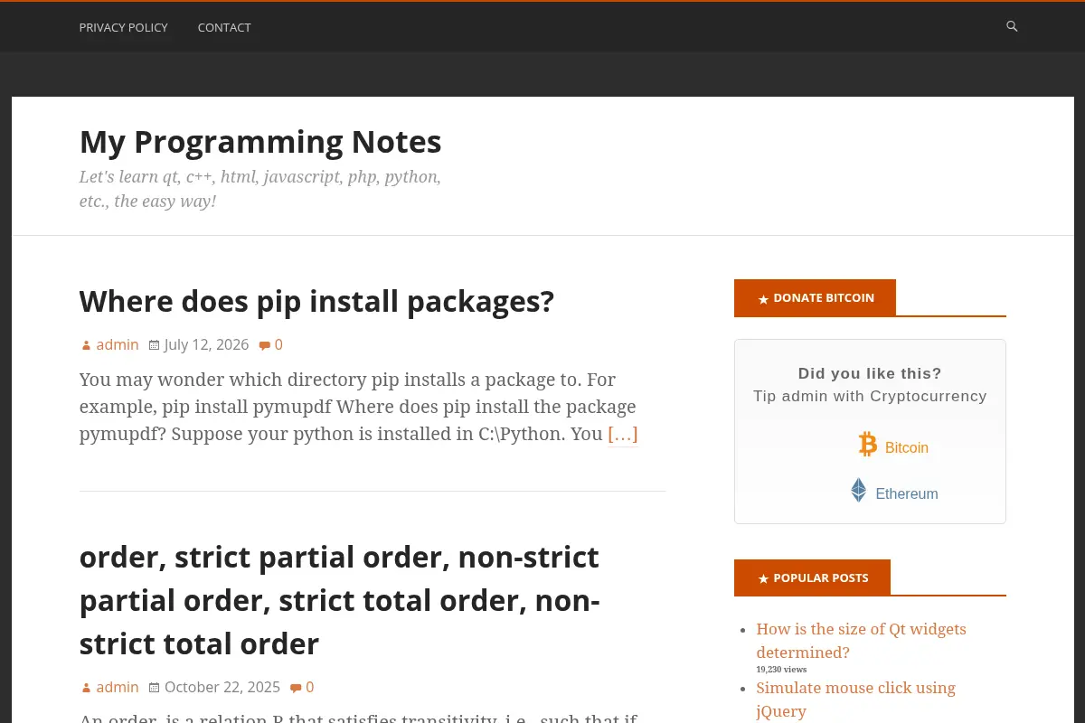Open the search magnifier icon
This screenshot has width=1085, height=723.
tap(1012, 26)
